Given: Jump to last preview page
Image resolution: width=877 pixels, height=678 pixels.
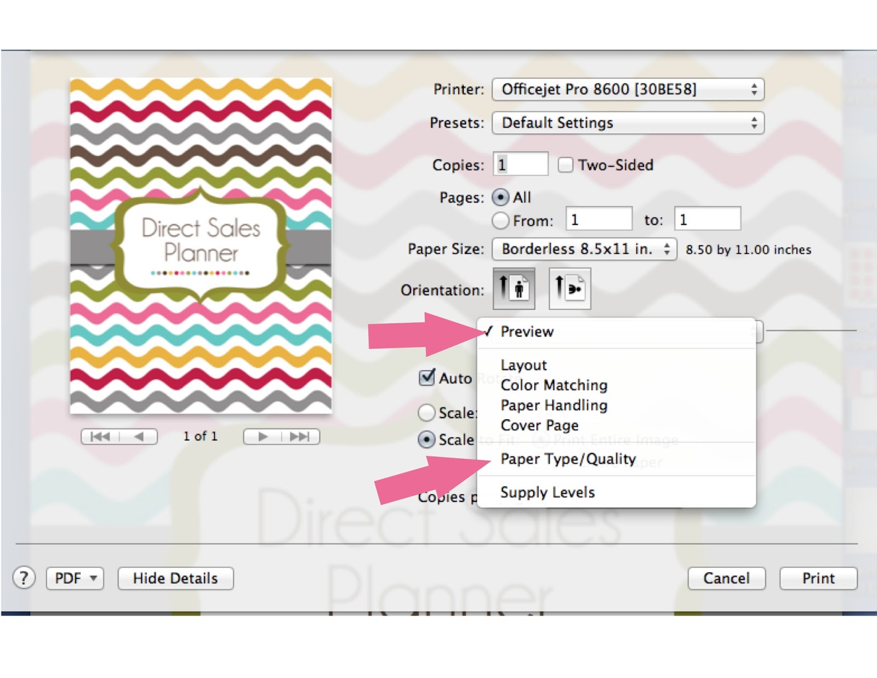Looking at the screenshot, I should coord(300,436).
